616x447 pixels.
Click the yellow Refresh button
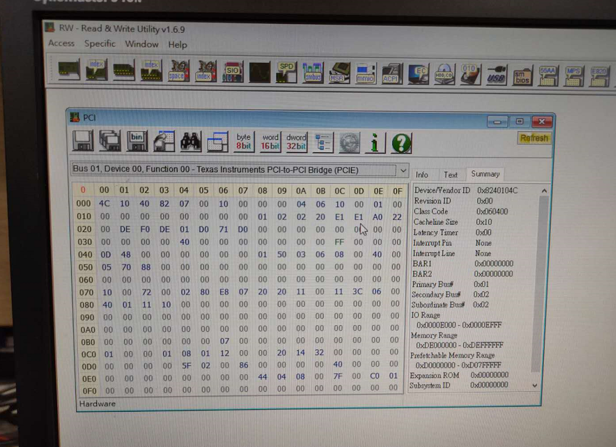(534, 138)
